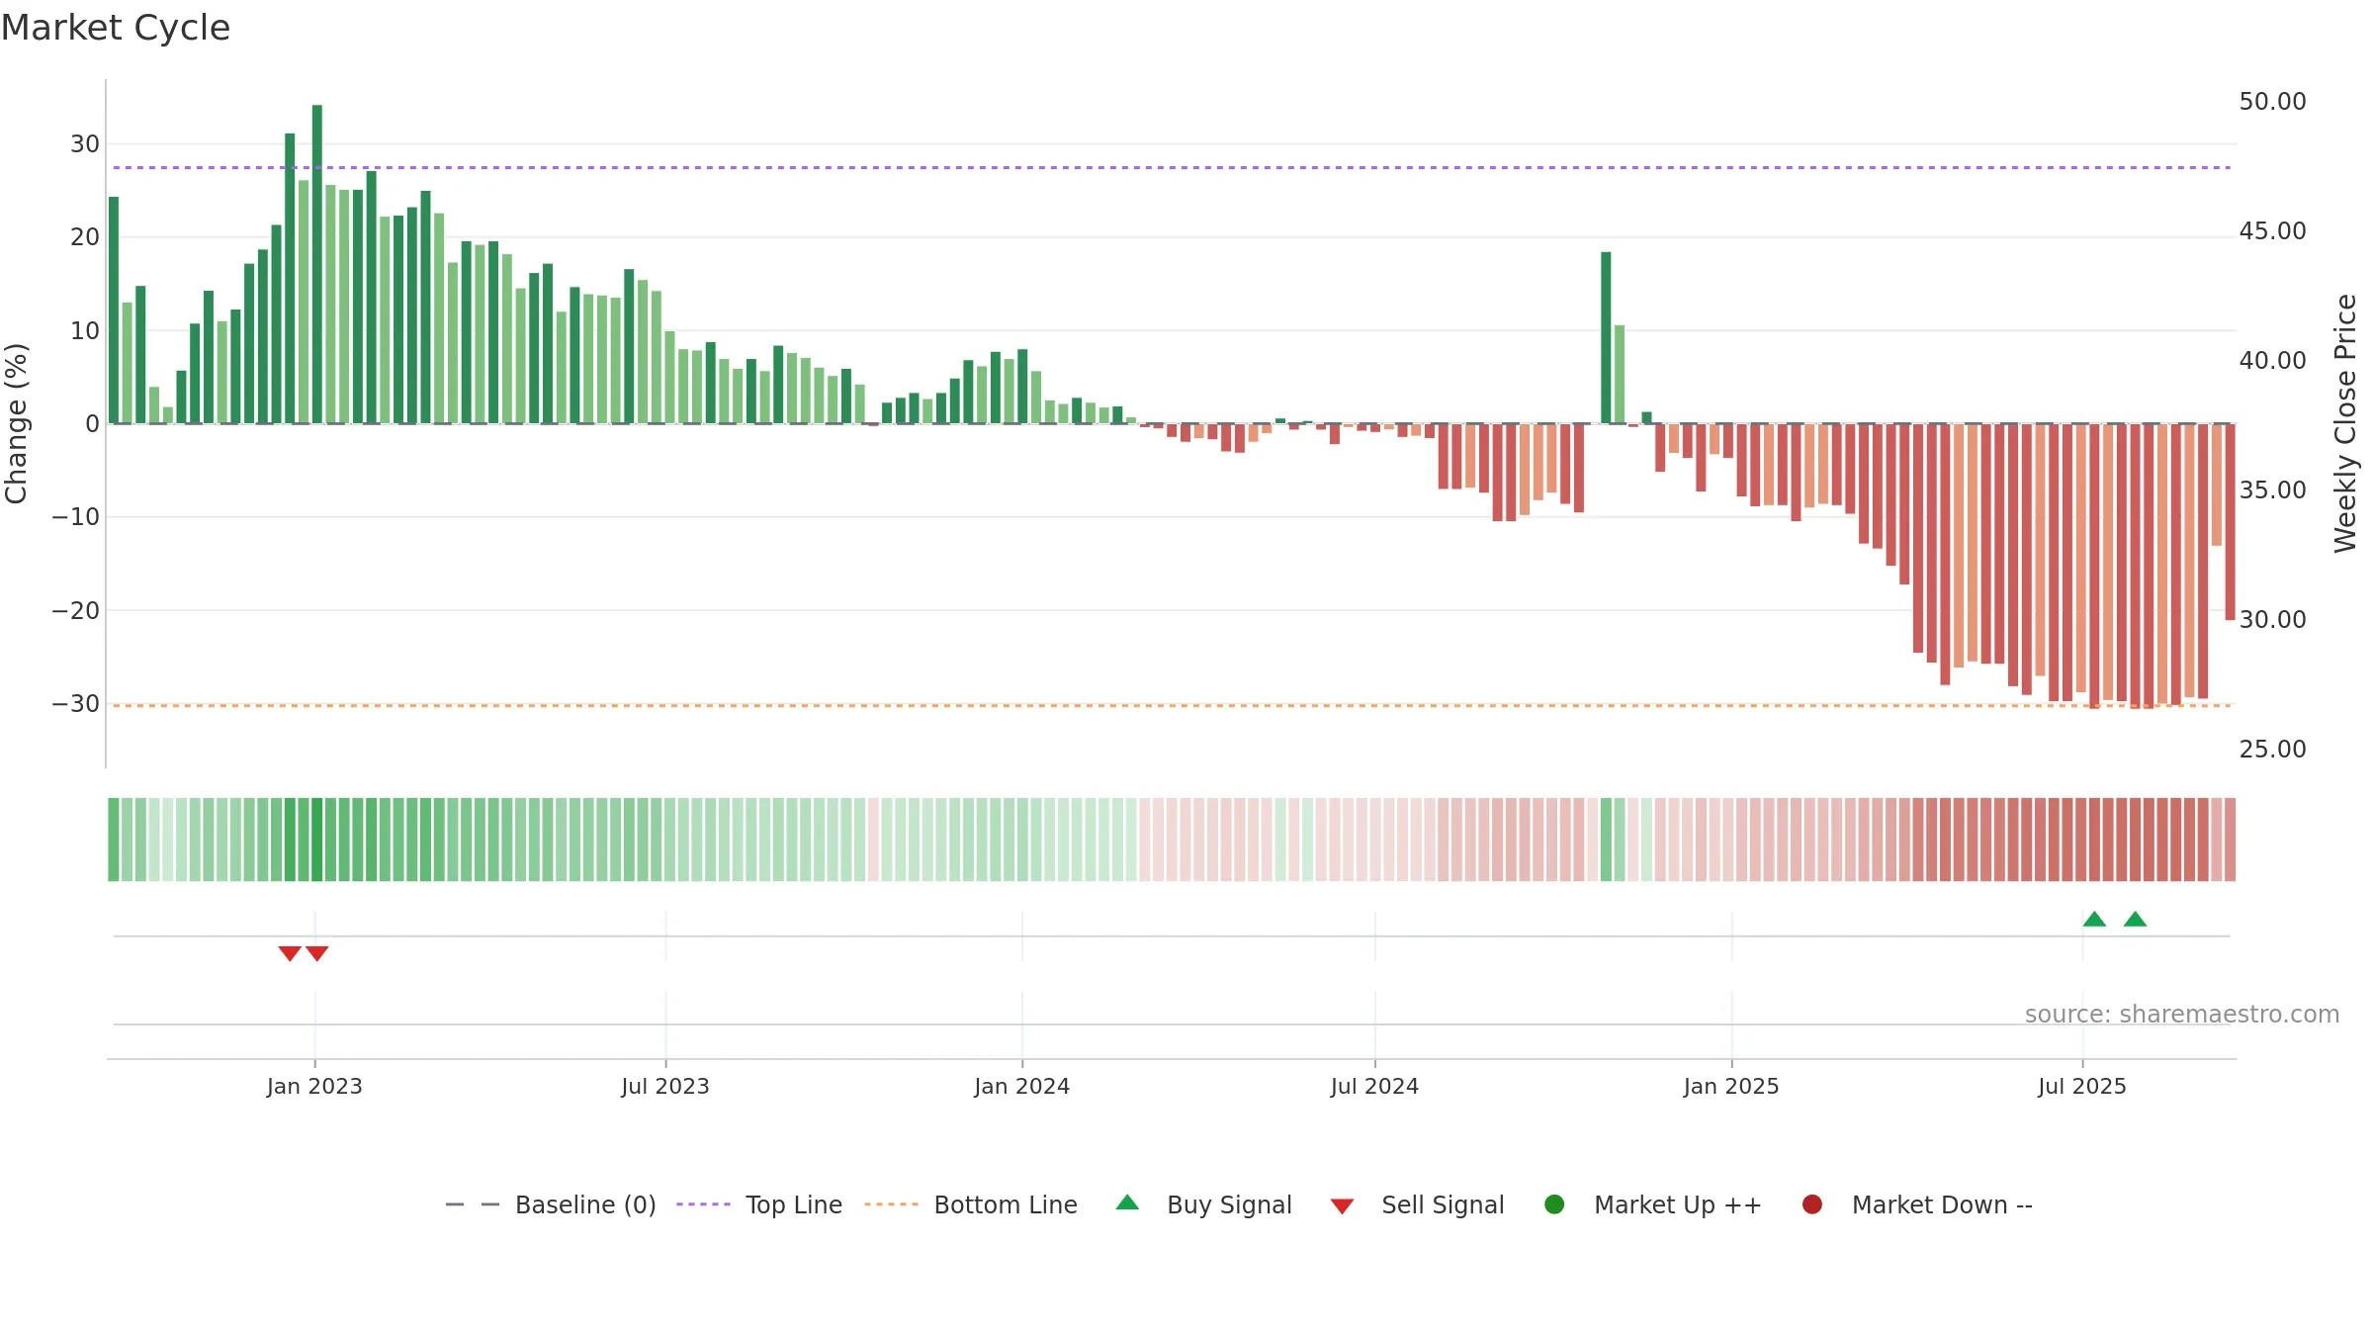The image size is (2373, 1335).
Task: Click the 45.00 price axis value
Action: (x=2272, y=231)
